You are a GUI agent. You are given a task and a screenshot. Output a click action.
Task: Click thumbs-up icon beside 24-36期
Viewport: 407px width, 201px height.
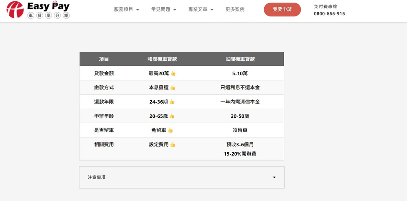coord(172,102)
